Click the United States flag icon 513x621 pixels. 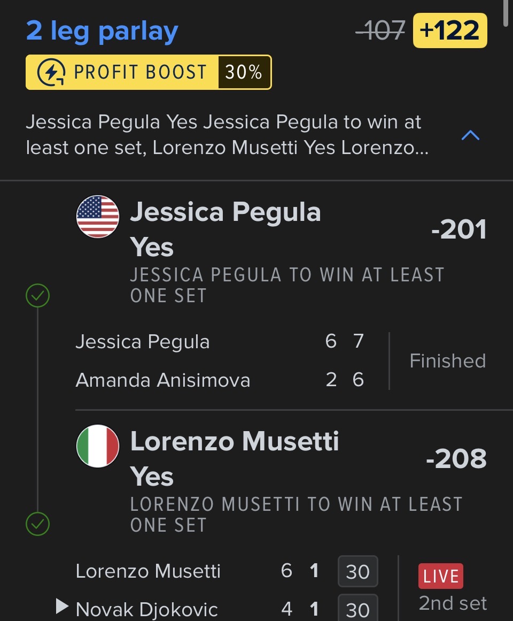(98, 217)
